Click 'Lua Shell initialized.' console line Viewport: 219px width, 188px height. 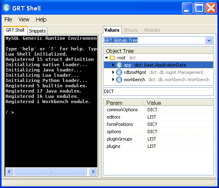[x=36, y=54]
